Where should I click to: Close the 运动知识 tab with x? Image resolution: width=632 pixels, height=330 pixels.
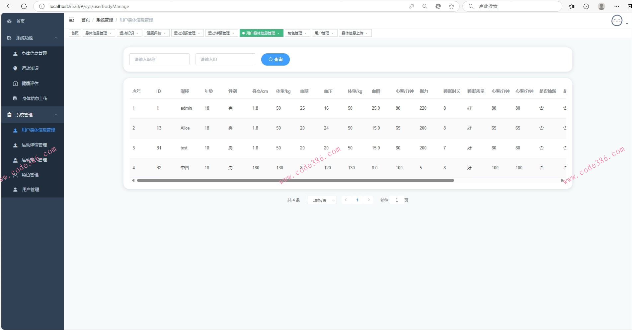tap(137, 33)
